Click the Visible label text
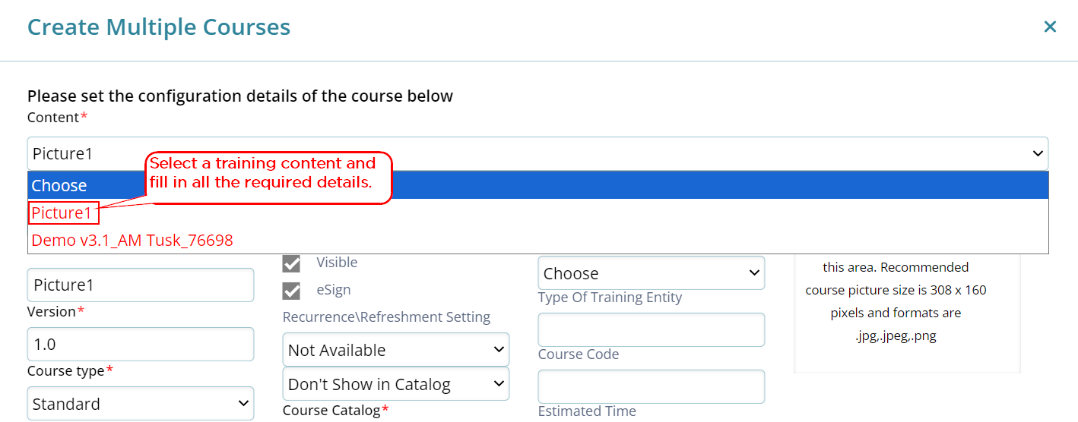This screenshot has width=1078, height=422. [337, 263]
